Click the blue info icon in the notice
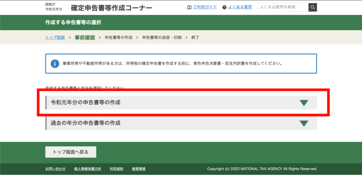This screenshot has height=185, width=362. (54, 64)
